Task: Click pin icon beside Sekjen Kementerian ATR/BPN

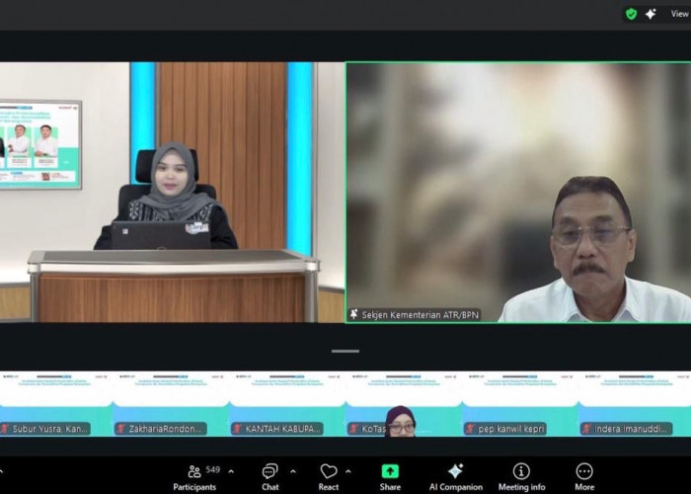Action: tap(353, 314)
